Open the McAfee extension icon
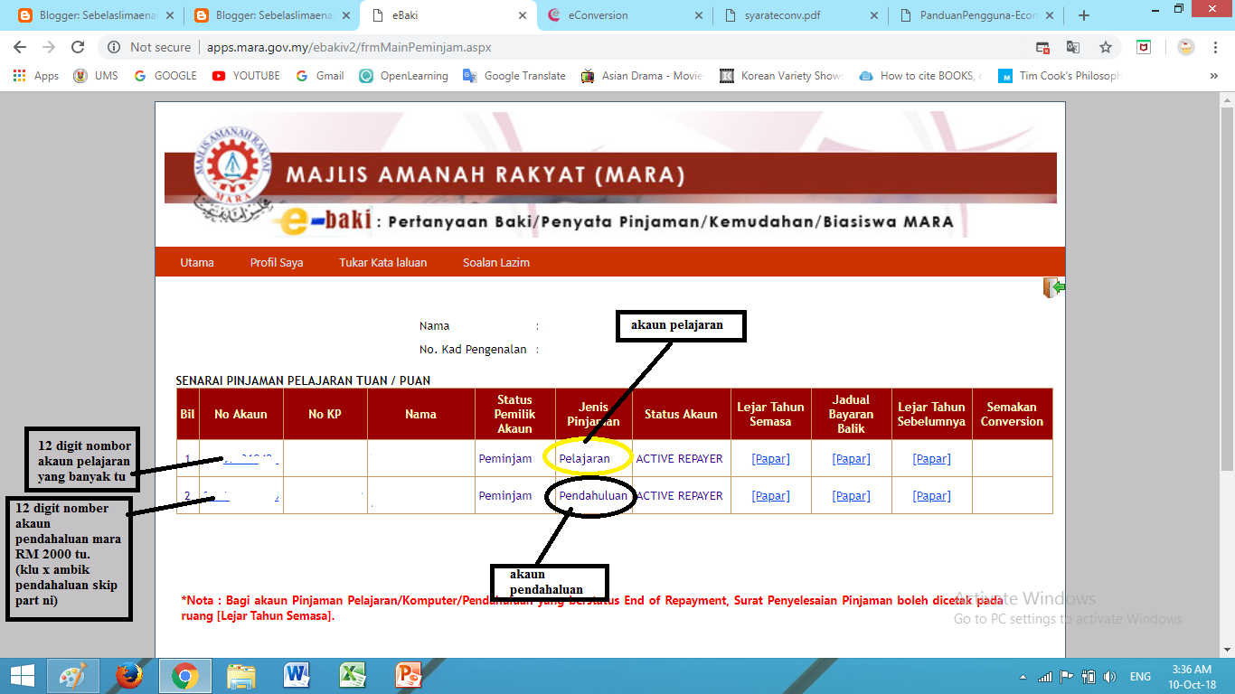1235x694 pixels. [x=1144, y=47]
